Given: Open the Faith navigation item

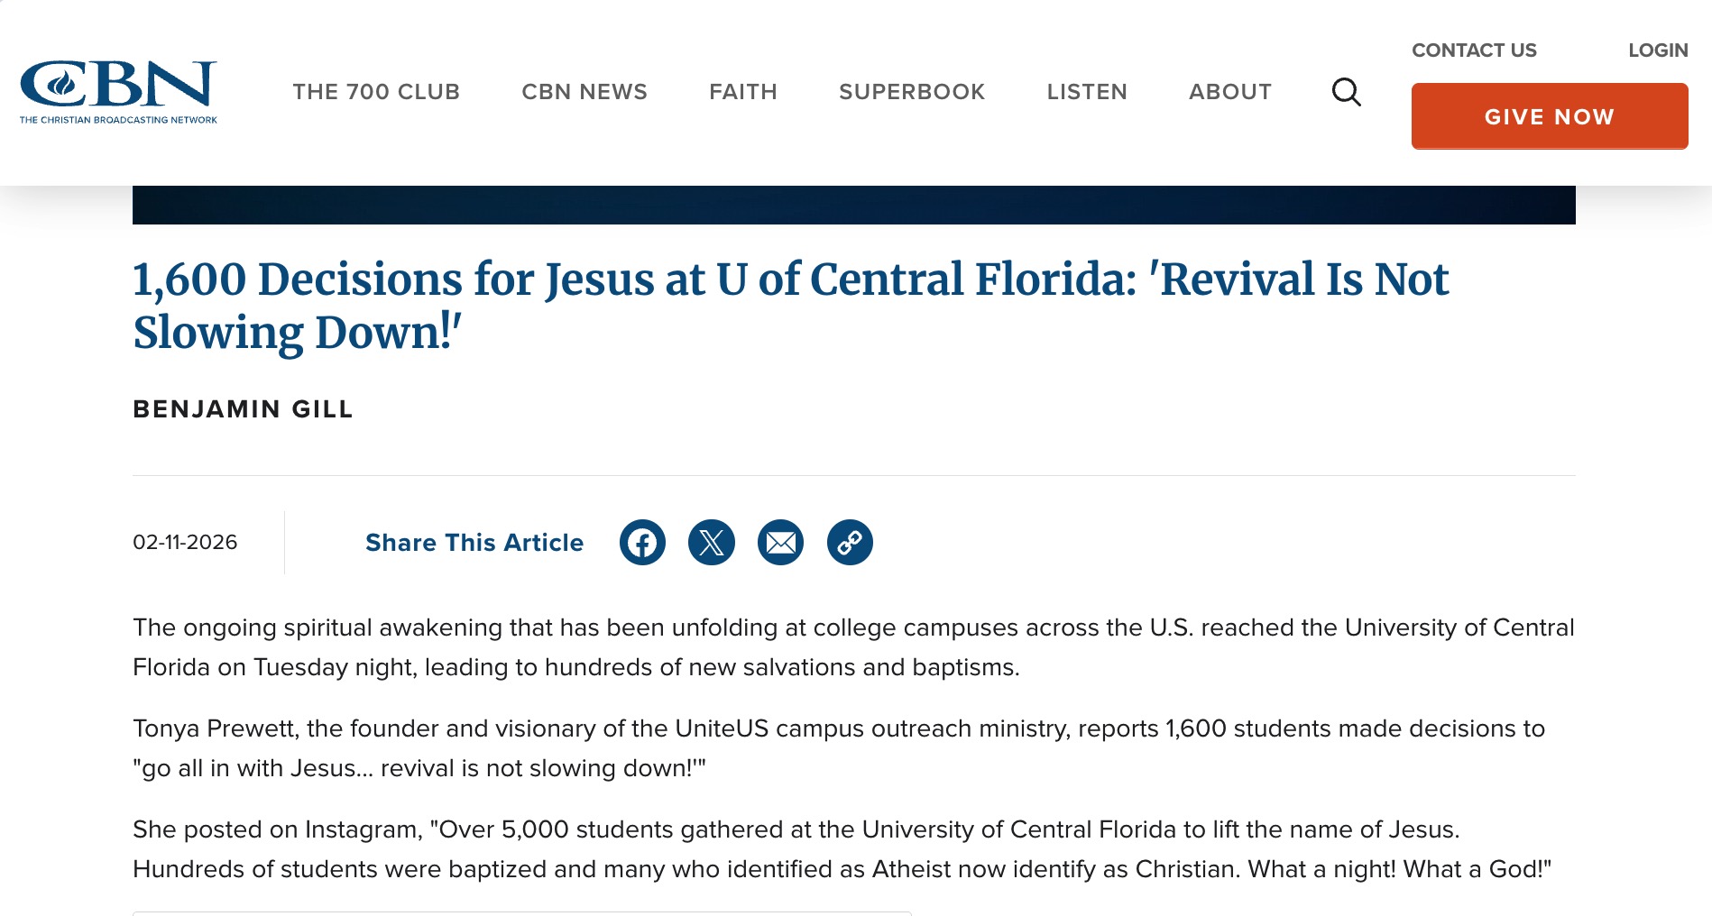Looking at the screenshot, I should click(x=743, y=92).
